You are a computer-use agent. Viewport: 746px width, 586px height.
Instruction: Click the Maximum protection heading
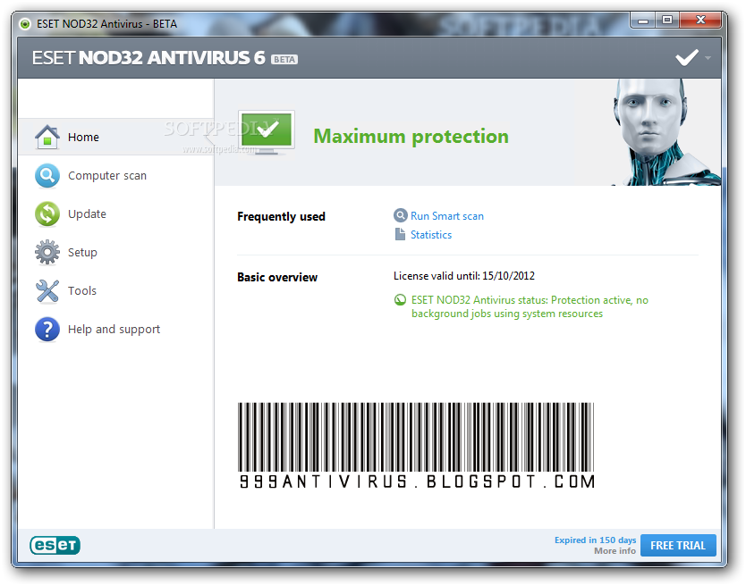[x=411, y=137]
